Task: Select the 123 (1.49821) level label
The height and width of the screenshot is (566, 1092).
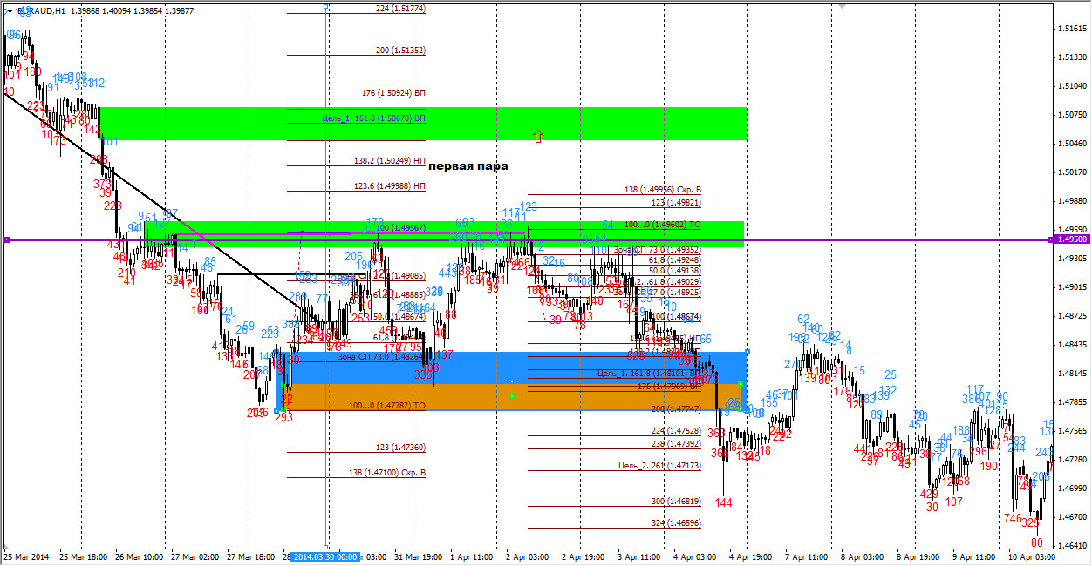Action: point(676,202)
